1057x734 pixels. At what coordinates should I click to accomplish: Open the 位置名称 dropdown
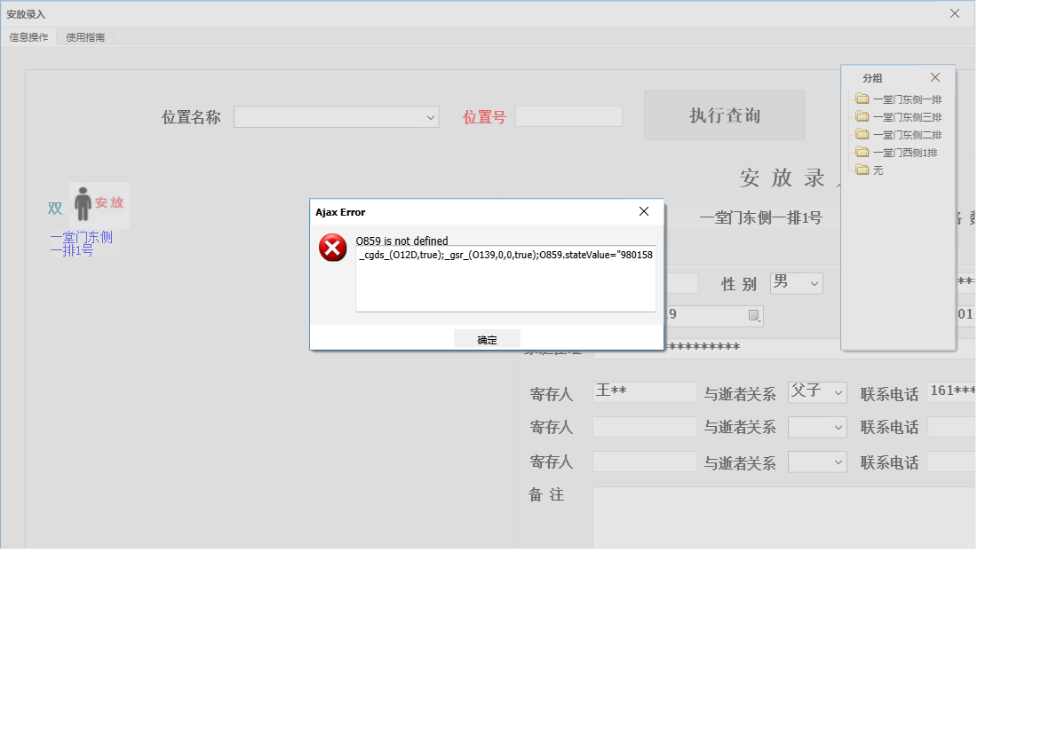pos(337,117)
